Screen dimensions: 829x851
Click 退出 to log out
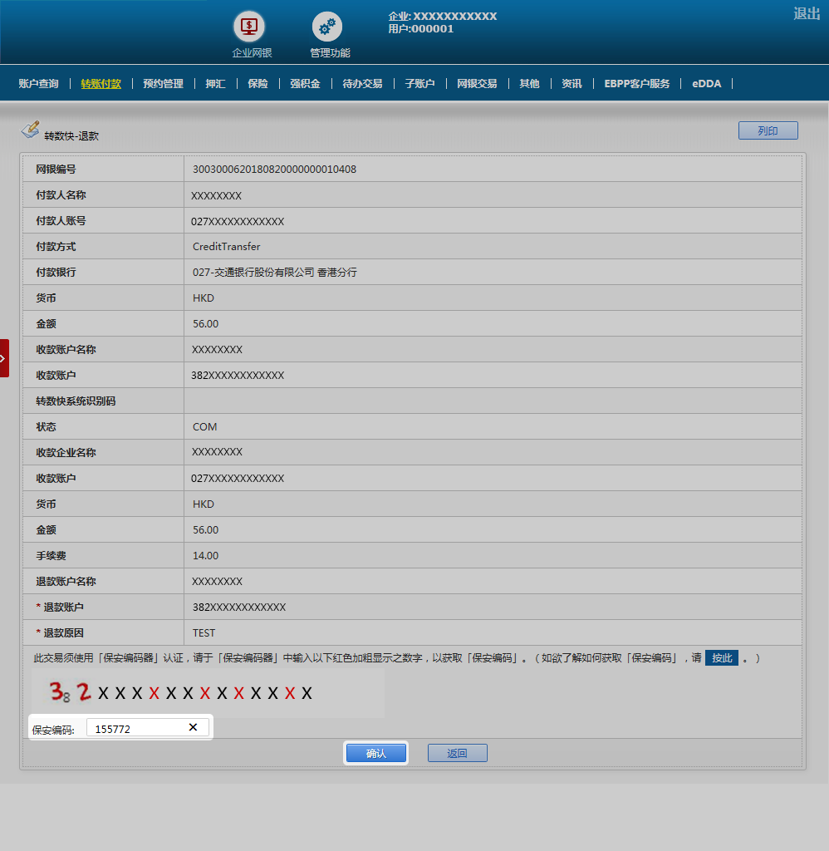pyautogui.click(x=806, y=13)
